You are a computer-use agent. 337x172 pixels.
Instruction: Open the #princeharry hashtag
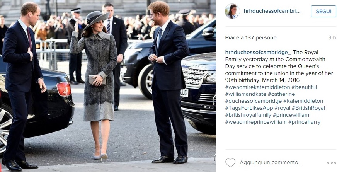click(304, 122)
